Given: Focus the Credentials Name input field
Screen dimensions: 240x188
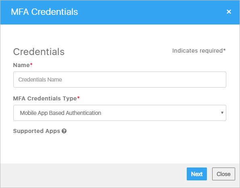Looking at the screenshot, I should [x=120, y=80].
